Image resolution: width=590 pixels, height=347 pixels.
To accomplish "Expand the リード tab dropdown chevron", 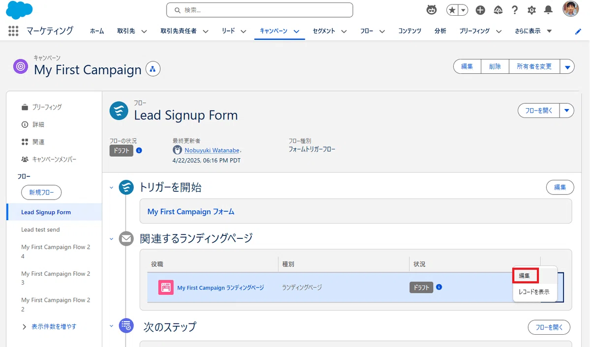I will point(243,31).
